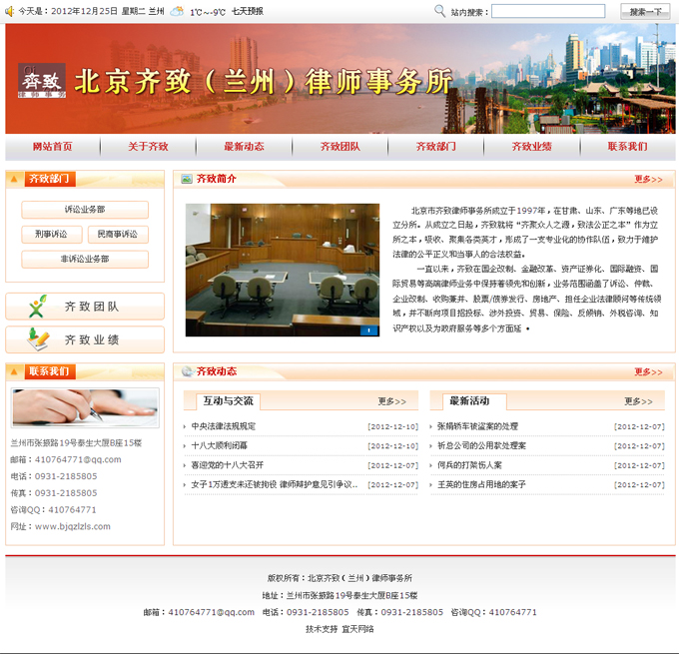This screenshot has width=679, height=654.
Task: Open 联系我们 in the navigation bar
Action: [627, 147]
